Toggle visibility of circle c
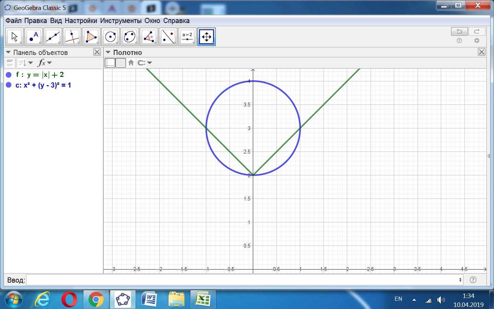 [9, 85]
